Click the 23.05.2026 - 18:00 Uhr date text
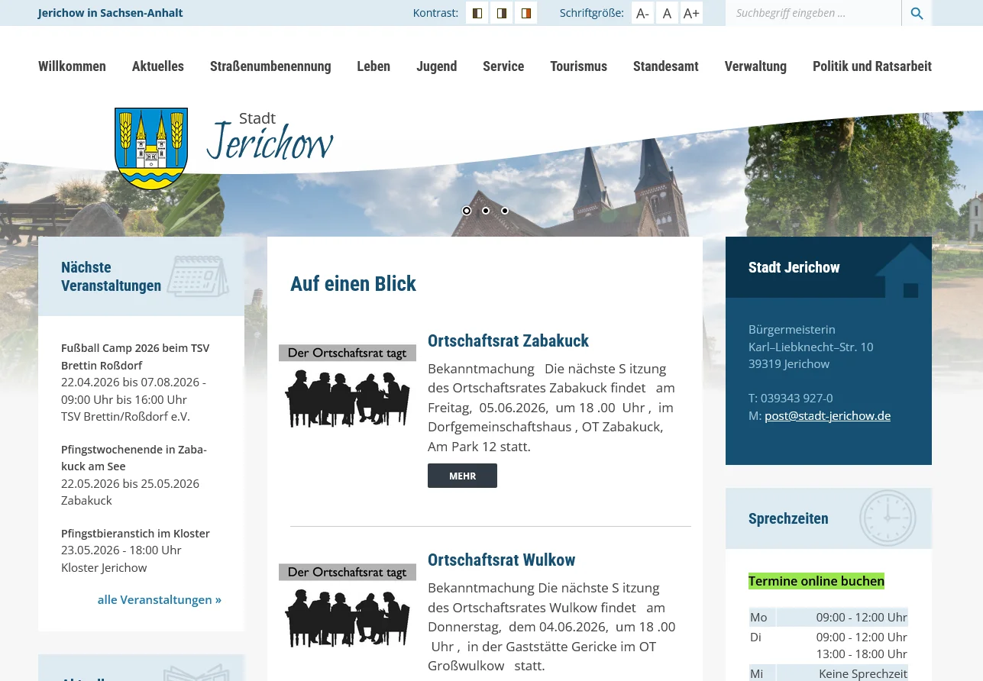Viewport: 983px width, 681px height. click(121, 550)
